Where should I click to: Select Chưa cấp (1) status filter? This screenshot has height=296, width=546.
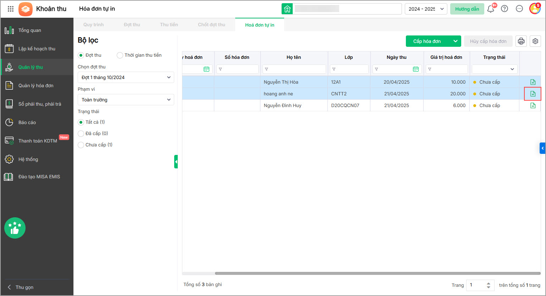pos(81,145)
